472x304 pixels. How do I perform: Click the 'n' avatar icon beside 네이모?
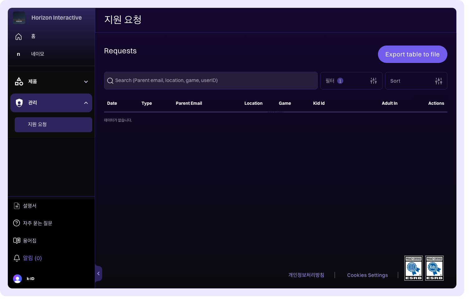pos(18,54)
